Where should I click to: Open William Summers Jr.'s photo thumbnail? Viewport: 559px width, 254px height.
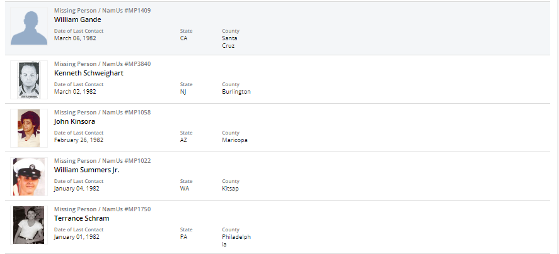[x=29, y=177]
